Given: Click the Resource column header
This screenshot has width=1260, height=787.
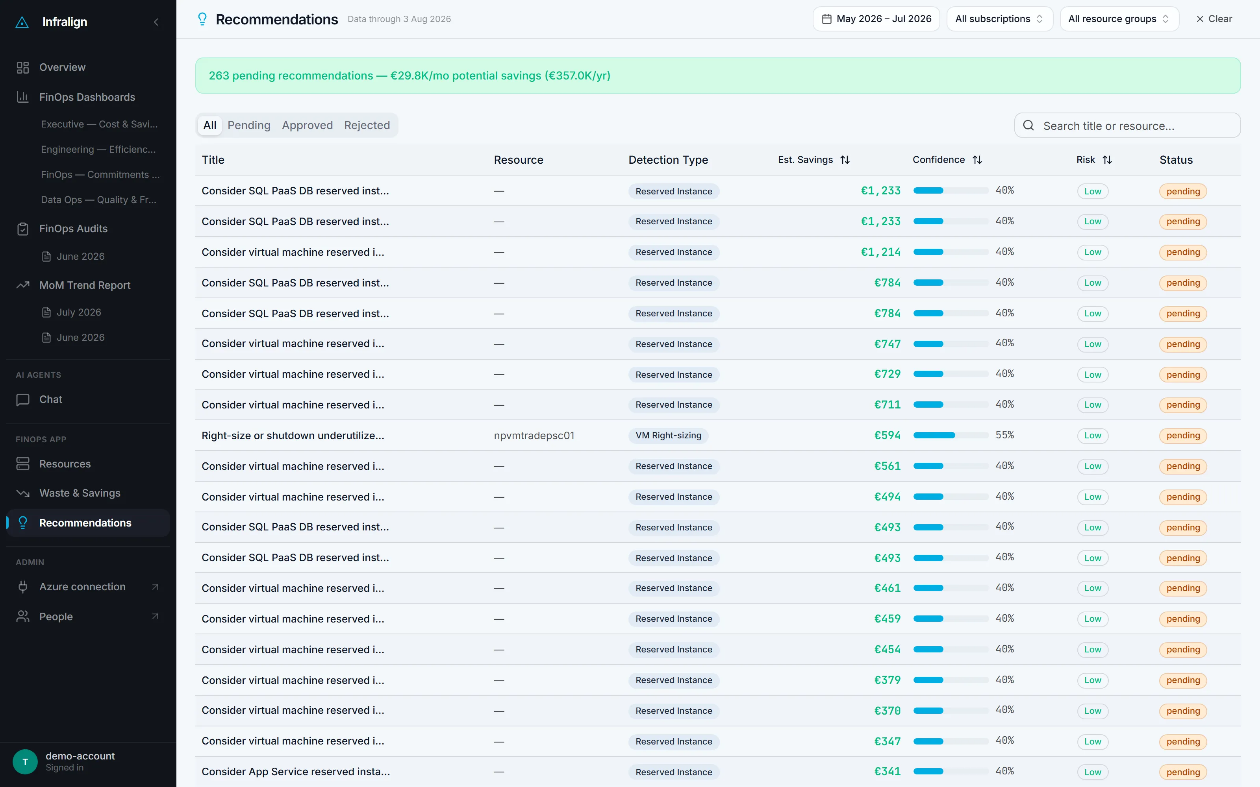Looking at the screenshot, I should [x=518, y=160].
